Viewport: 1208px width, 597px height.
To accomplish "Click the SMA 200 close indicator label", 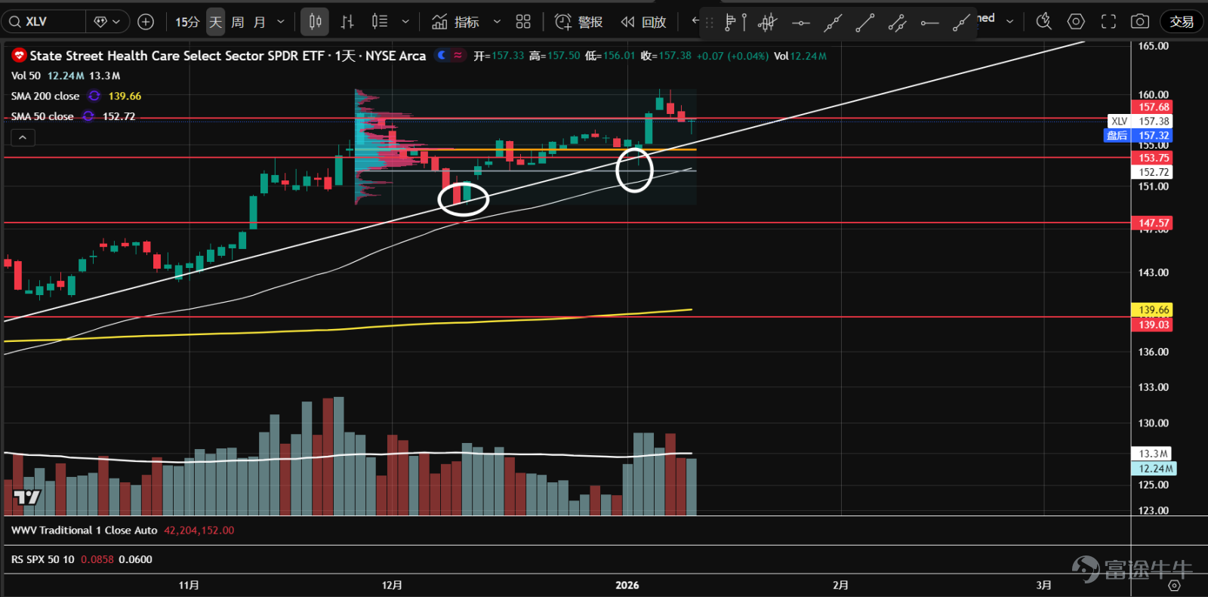I will pos(45,96).
